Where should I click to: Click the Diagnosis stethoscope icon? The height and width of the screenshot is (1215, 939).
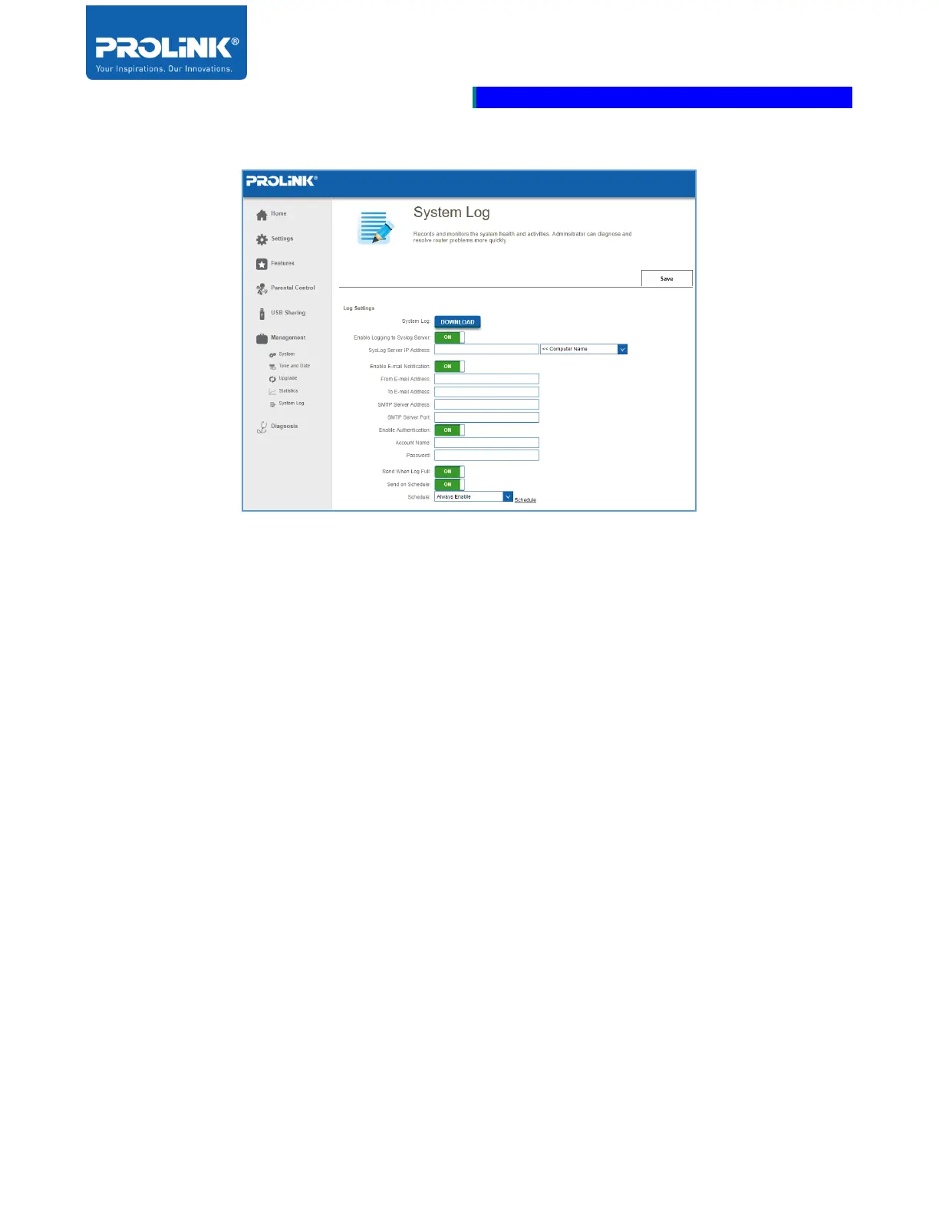coord(262,427)
